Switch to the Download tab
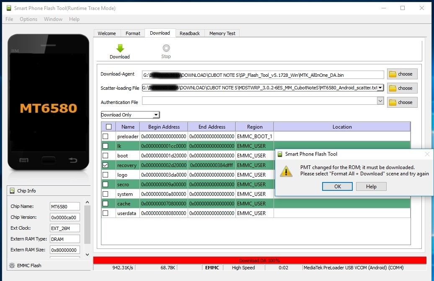 [160, 33]
